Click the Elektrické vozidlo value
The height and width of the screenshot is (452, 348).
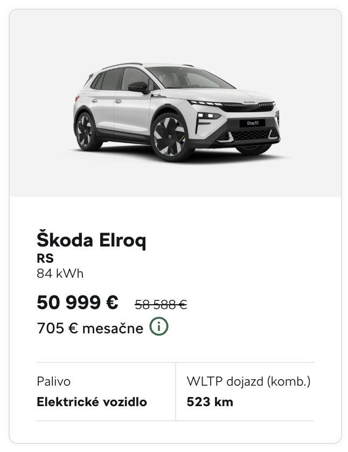[92, 402]
